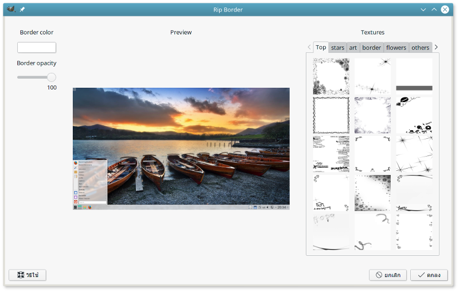Open the art textures tab
Image resolution: width=459 pixels, height=292 pixels.
click(x=353, y=48)
